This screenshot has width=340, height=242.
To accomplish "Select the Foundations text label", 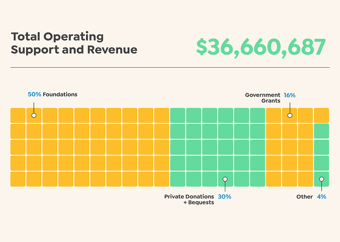I will [x=60, y=94].
